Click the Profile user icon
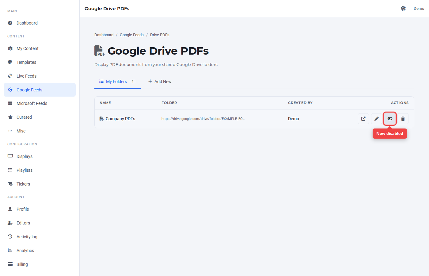Image resolution: width=429 pixels, height=276 pixels. (10, 209)
